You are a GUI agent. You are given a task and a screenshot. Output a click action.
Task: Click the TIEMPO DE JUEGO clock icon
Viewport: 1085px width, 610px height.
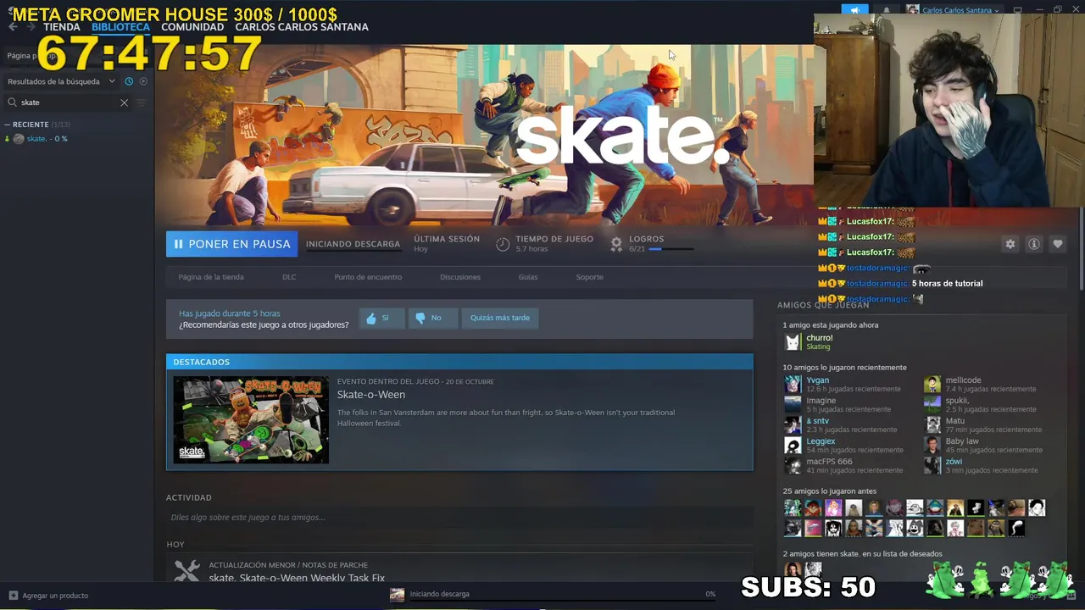coord(503,244)
